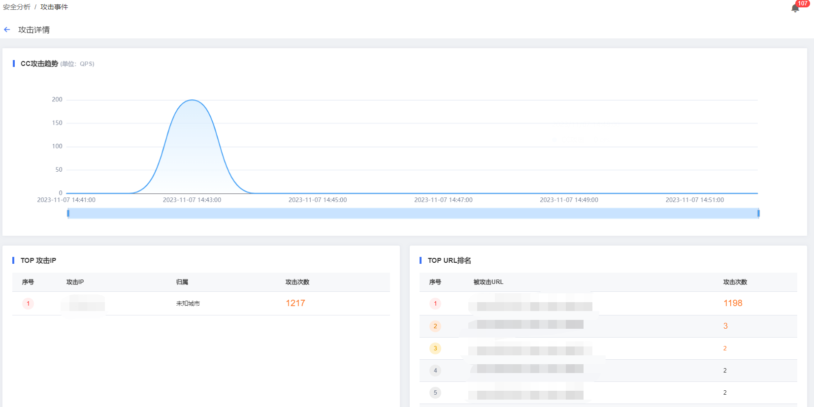814x407 pixels.
Task: Click the right handle of the time range slider
Action: [758, 213]
